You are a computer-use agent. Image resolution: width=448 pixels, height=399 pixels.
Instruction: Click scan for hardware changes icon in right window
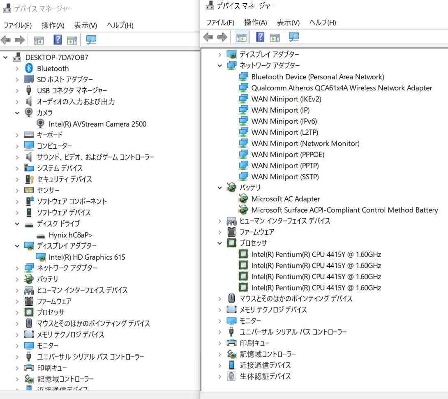(x=294, y=37)
